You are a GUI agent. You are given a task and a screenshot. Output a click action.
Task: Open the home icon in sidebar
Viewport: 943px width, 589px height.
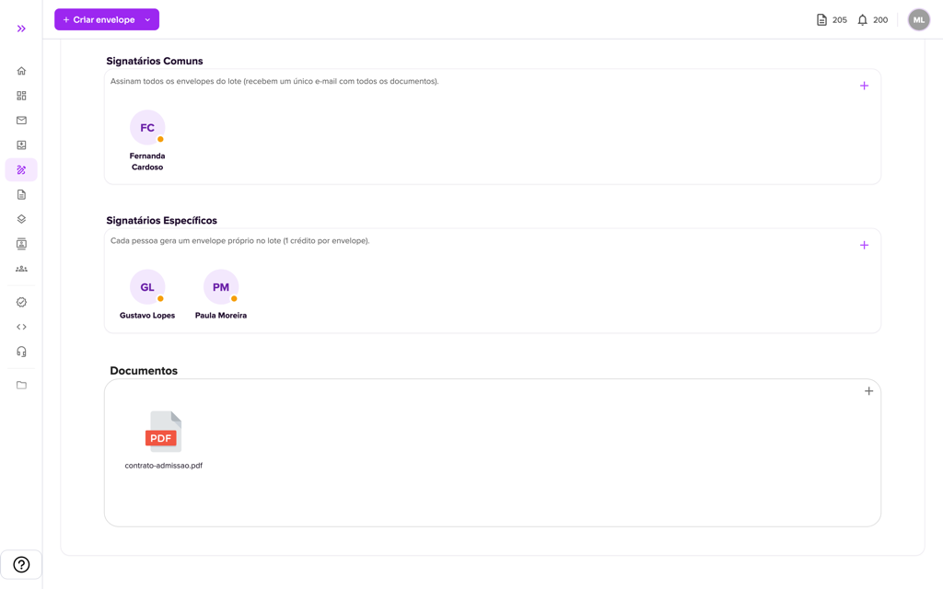click(21, 71)
